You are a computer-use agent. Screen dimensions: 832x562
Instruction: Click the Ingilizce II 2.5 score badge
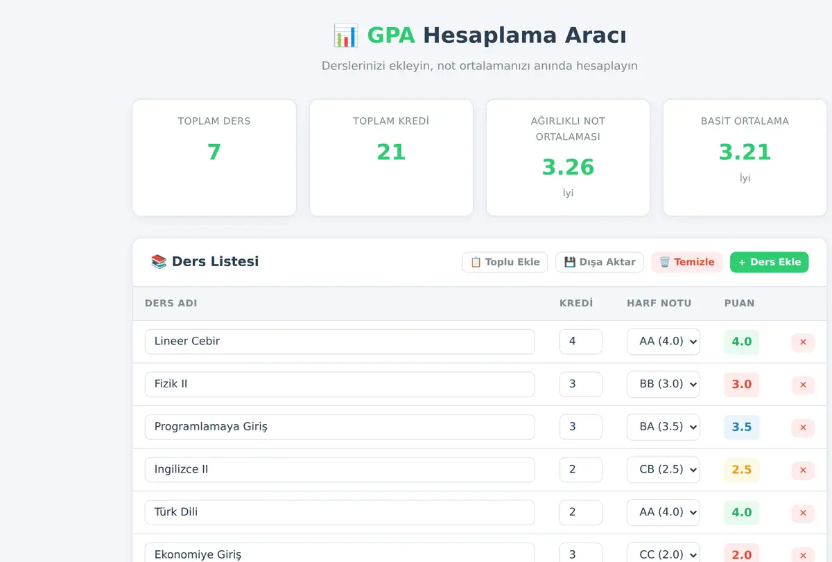tap(742, 470)
